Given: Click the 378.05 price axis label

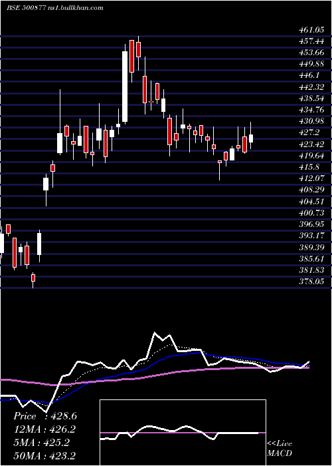Looking at the screenshot, I should 311,282.
